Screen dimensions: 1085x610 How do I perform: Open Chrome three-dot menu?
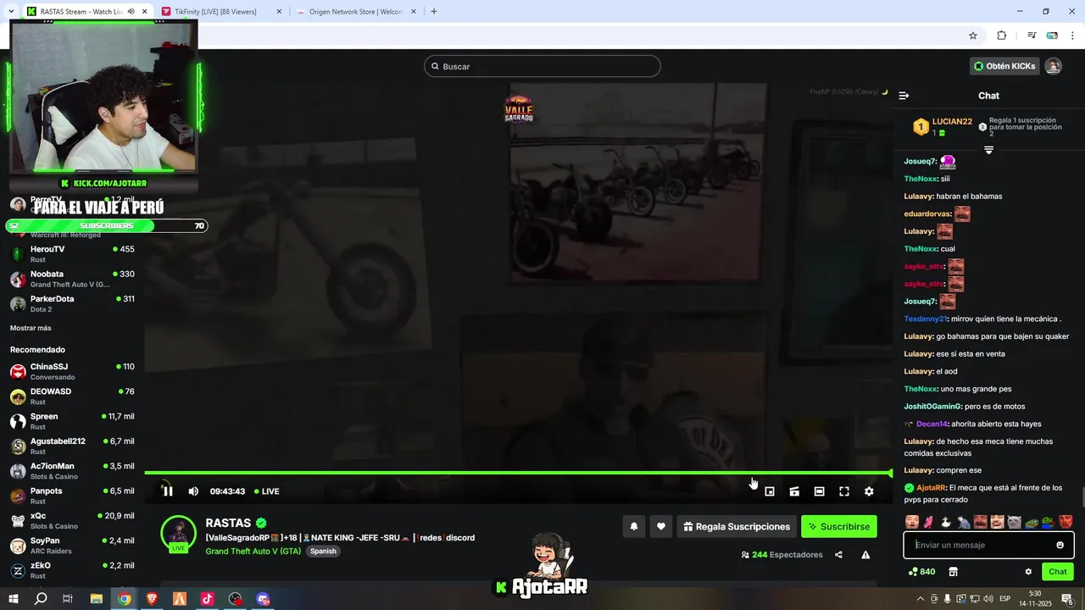(x=1073, y=36)
